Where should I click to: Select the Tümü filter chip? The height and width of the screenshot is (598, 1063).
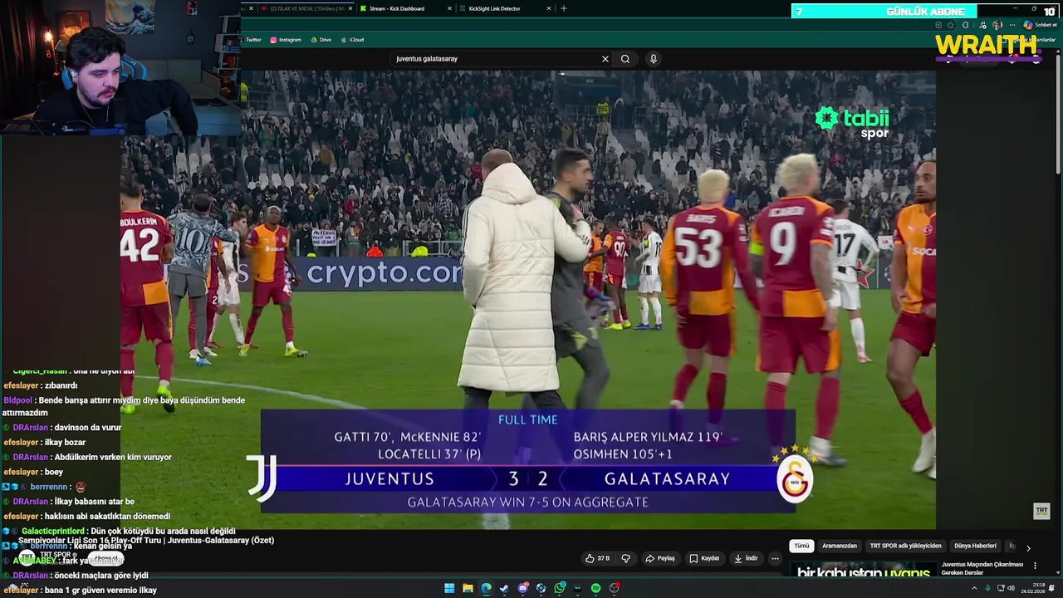801,546
